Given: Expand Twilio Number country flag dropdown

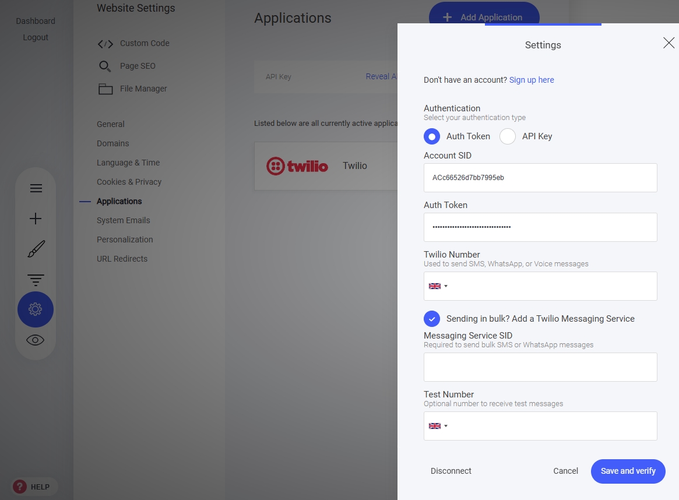Looking at the screenshot, I should (438, 286).
